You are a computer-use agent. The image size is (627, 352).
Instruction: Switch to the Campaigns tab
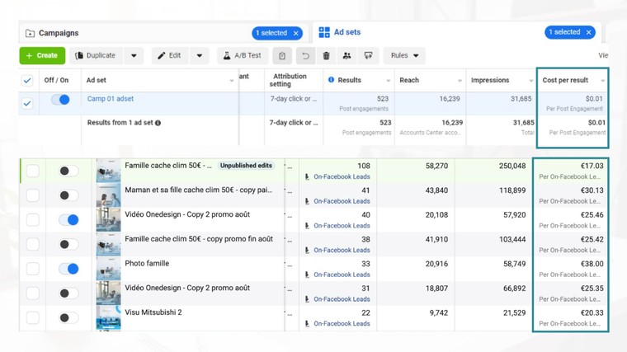pyautogui.click(x=58, y=33)
